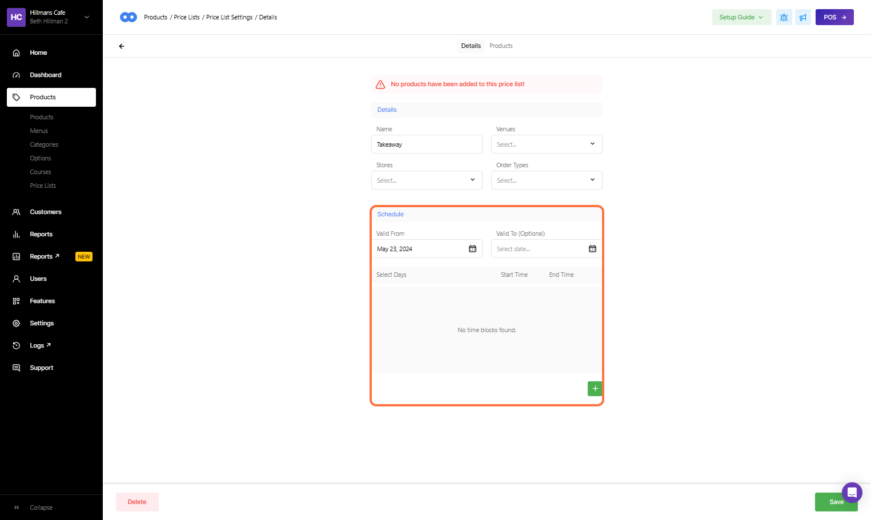Screen dimensions: 871x520
Task: Open Valid To calendar picker icon
Action: [592, 249]
